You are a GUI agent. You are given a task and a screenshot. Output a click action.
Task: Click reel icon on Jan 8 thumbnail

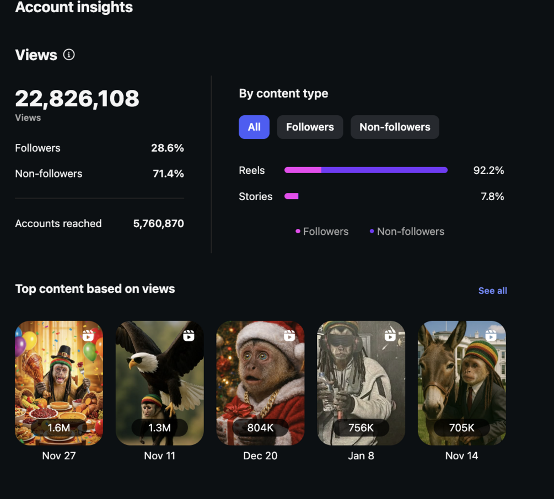(x=390, y=335)
